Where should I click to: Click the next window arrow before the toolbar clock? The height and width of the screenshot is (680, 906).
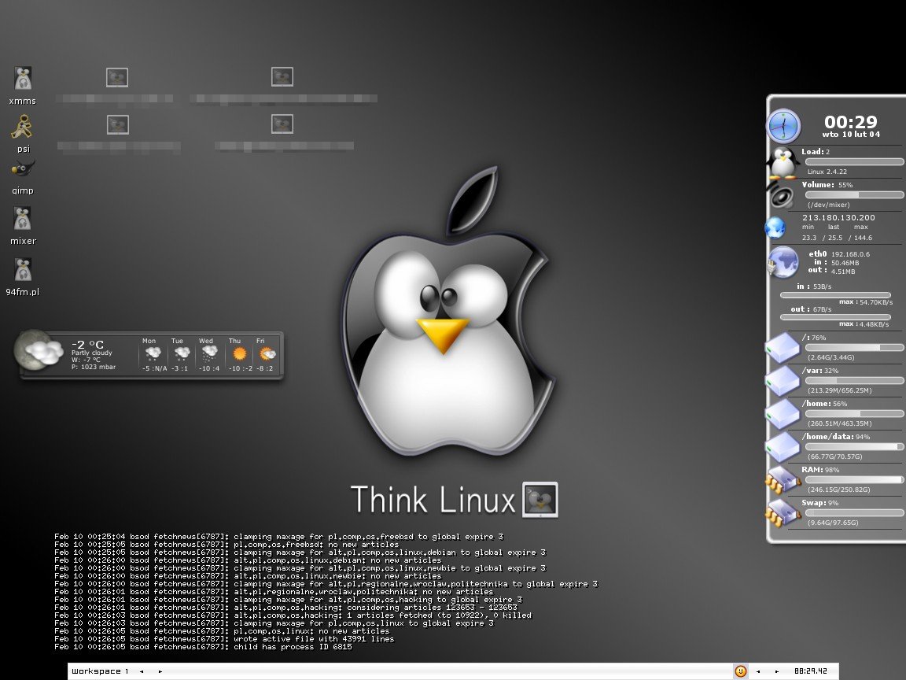click(776, 671)
